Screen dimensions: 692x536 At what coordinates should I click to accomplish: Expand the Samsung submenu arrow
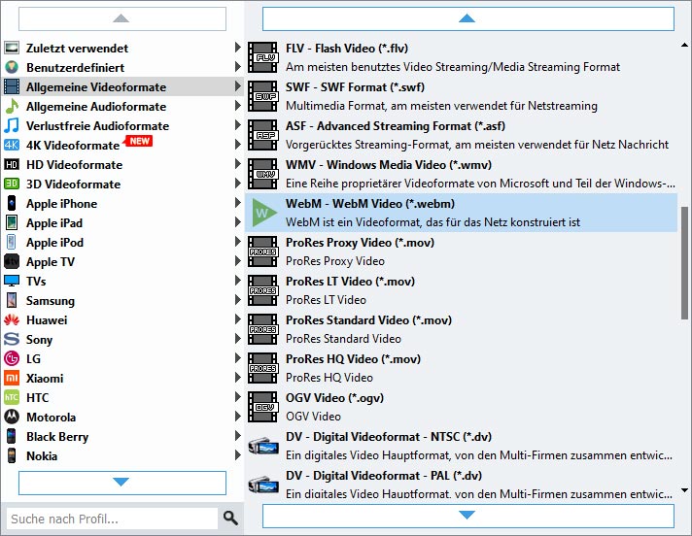(x=238, y=300)
